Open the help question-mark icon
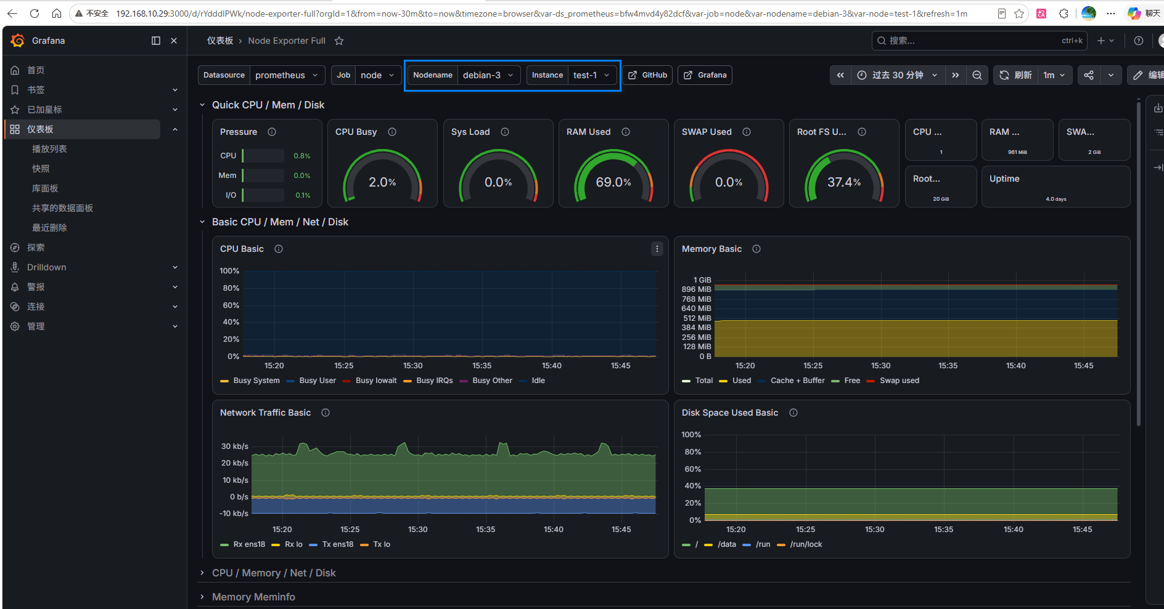 coord(1139,41)
